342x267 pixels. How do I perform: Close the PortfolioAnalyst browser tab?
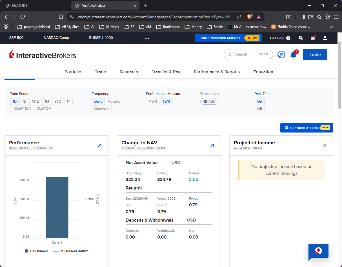click(x=135, y=6)
